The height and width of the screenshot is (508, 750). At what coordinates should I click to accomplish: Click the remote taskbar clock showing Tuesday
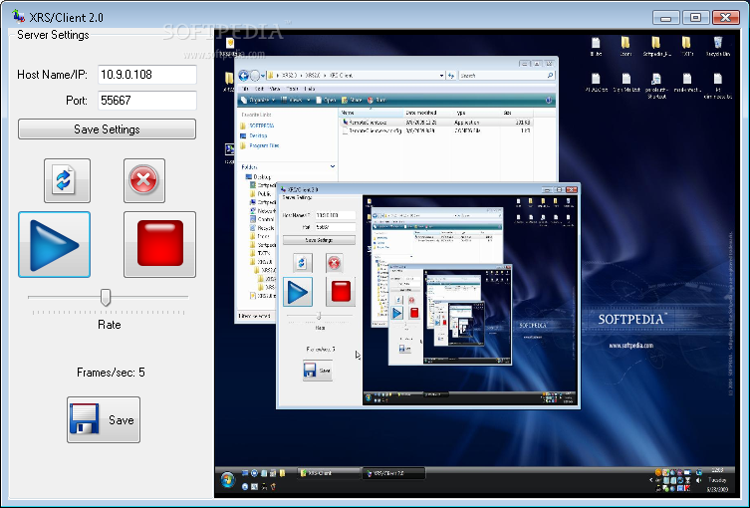click(717, 480)
